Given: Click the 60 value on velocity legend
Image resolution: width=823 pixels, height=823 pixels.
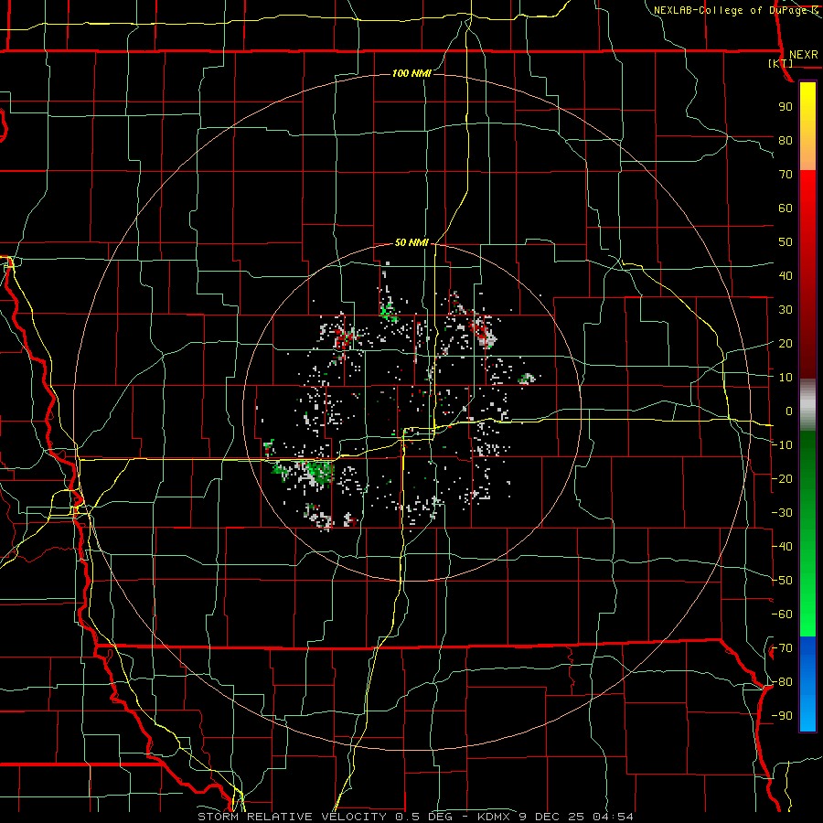Looking at the screenshot, I should (786, 208).
